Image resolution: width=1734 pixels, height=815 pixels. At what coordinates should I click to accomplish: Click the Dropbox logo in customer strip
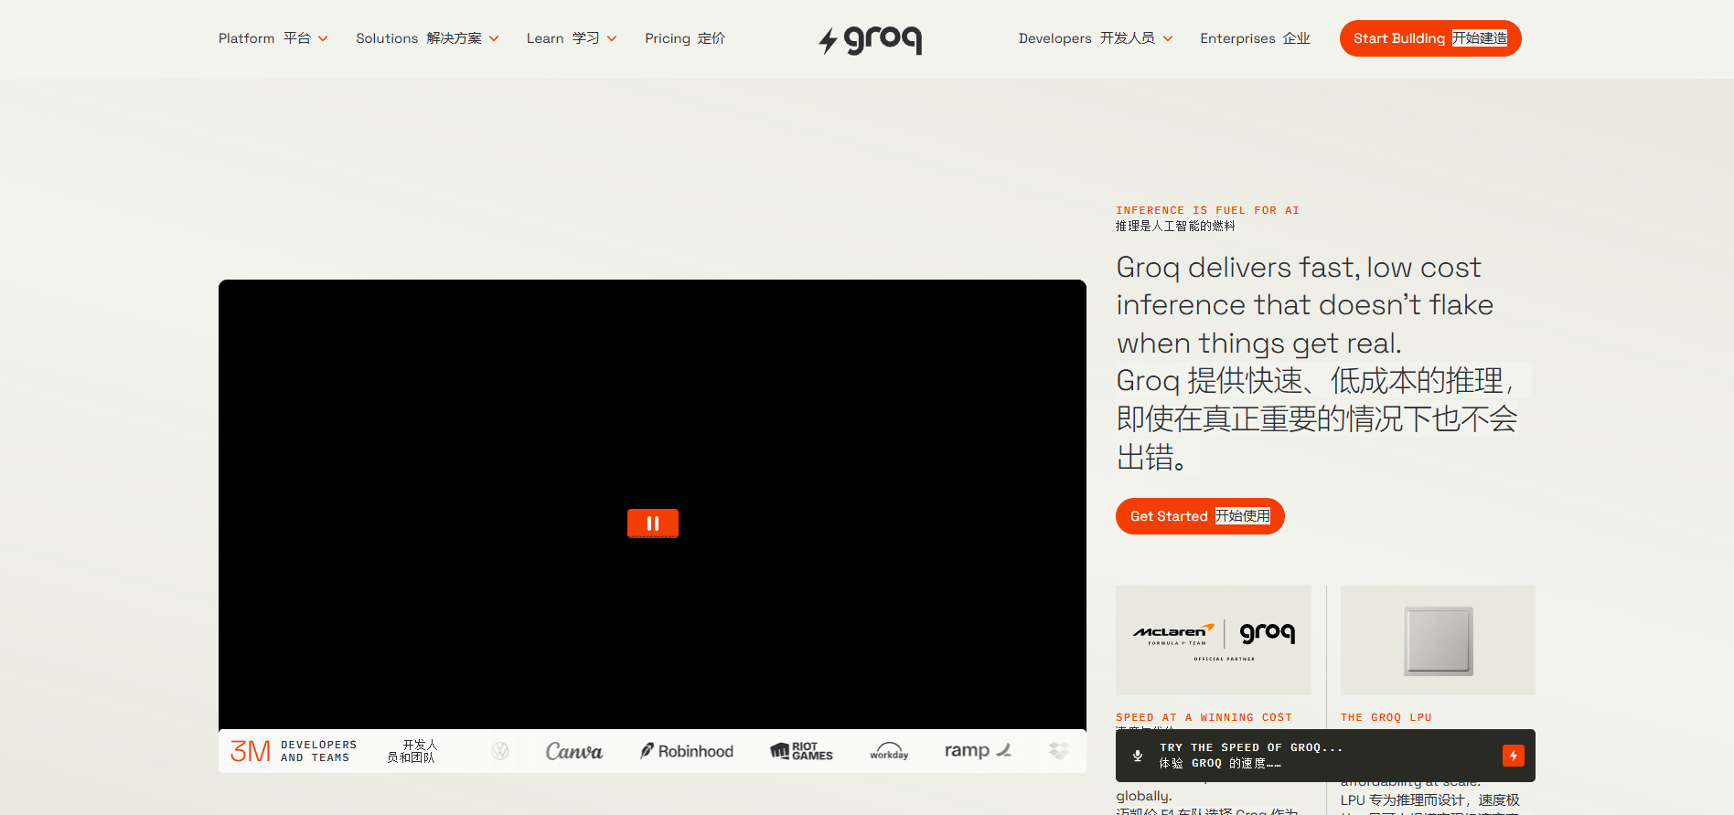click(1059, 751)
